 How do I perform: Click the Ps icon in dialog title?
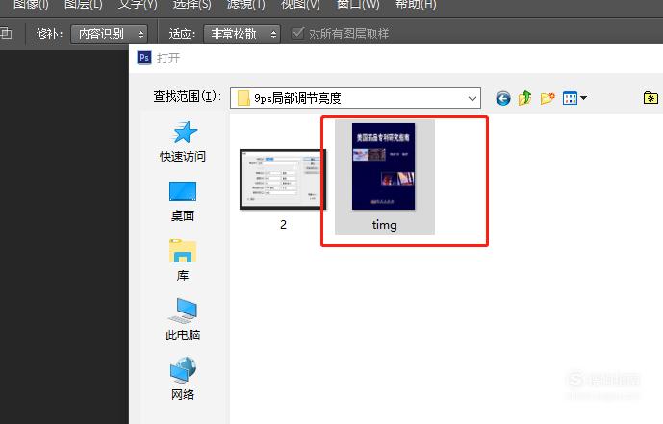coord(144,58)
